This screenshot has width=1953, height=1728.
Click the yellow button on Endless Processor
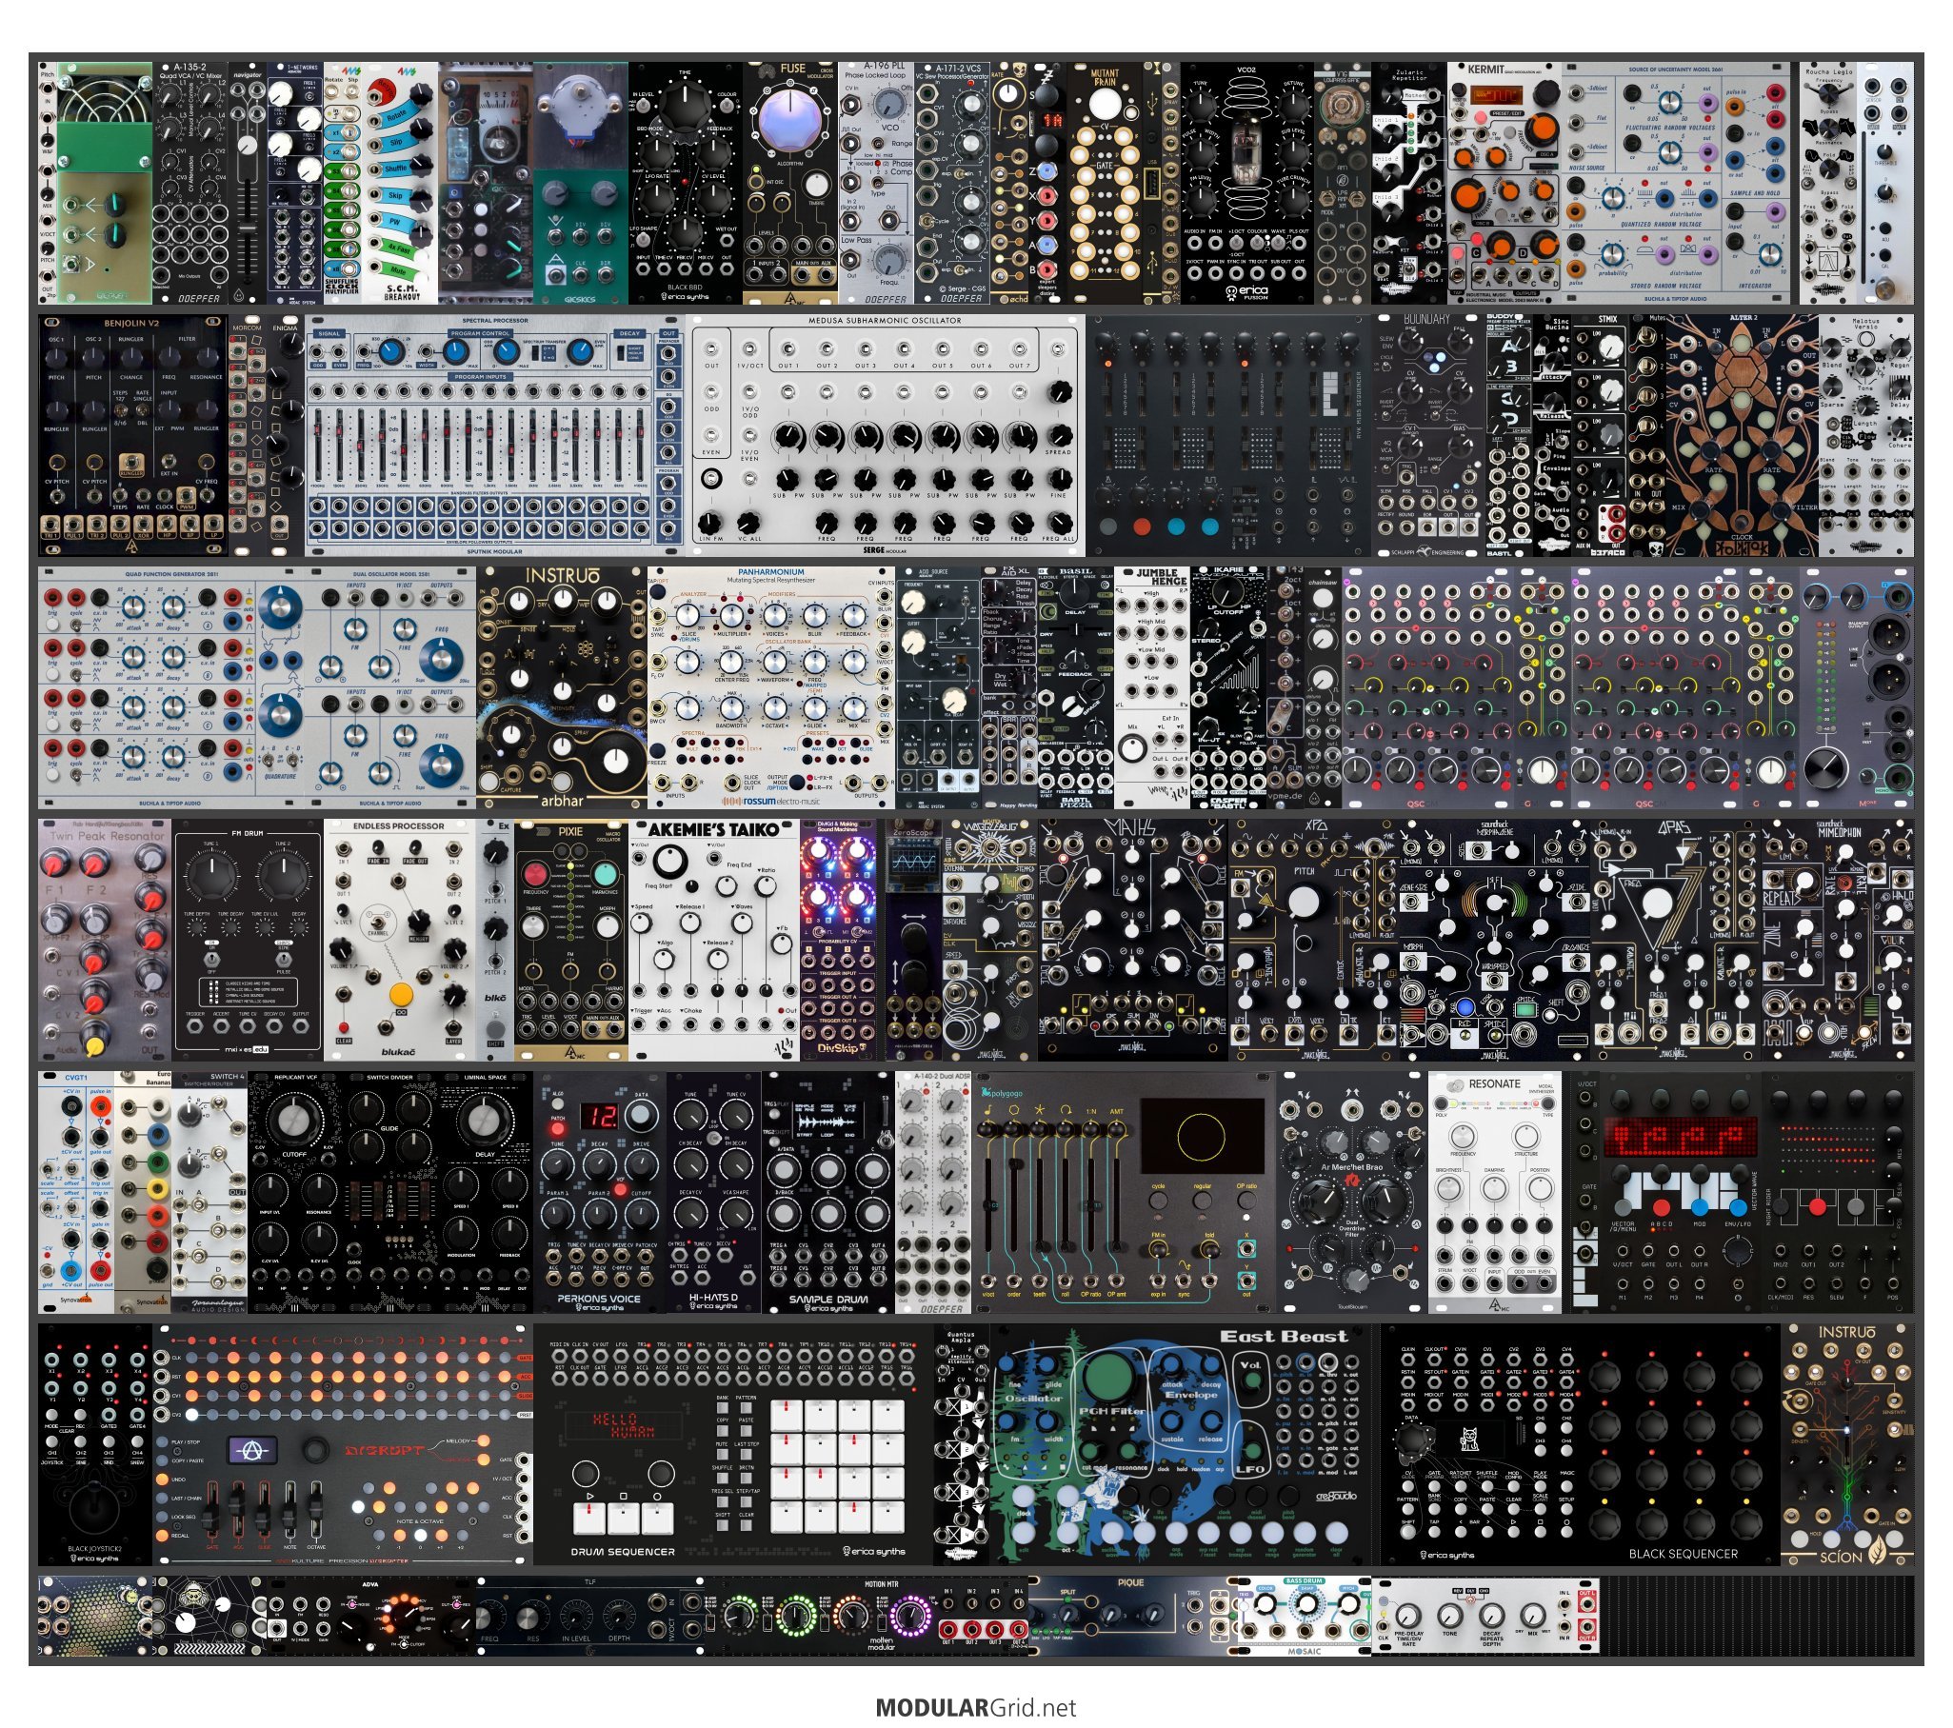[x=401, y=994]
